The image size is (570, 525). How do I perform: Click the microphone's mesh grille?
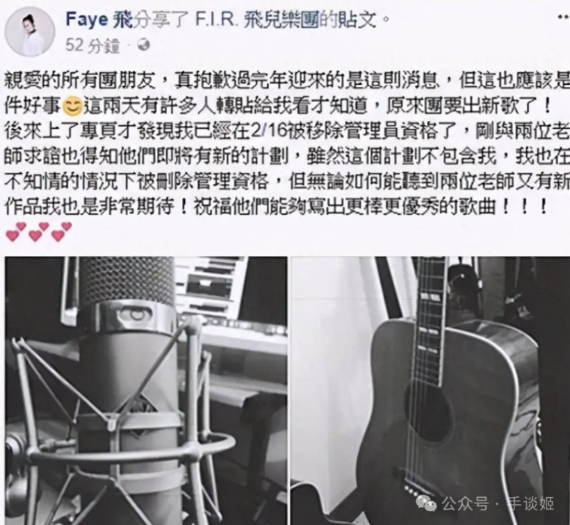(x=128, y=282)
